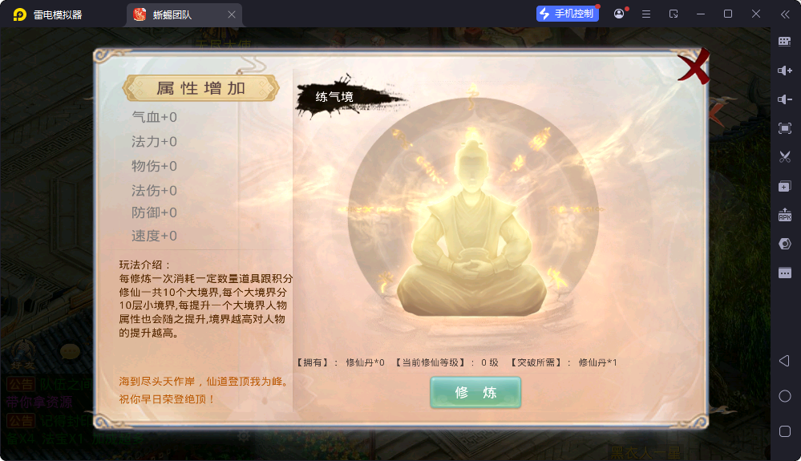This screenshot has width=801, height=461.
Task: Open the keyboard mapping icon in sidebar
Action: [x=785, y=42]
